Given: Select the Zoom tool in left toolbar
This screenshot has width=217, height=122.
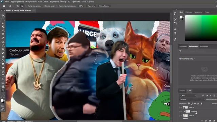Looking at the screenshot, I should point(3,90).
